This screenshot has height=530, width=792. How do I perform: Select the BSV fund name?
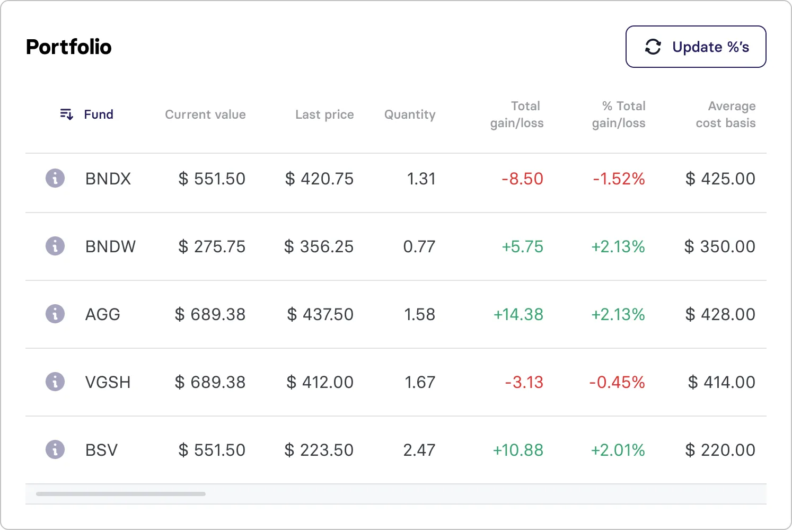click(101, 450)
